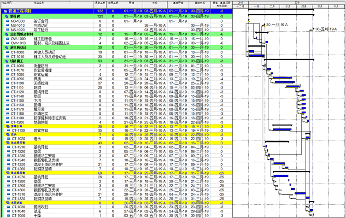Click the 2019 year header in timescale
Image resolution: width=346 pixels, height=218 pixels.
296,2
